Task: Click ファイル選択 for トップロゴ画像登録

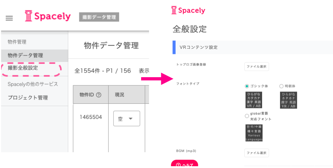Action: coord(257,66)
